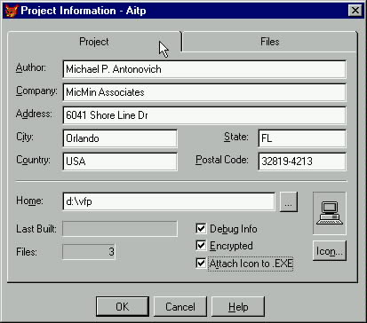Image resolution: width=367 pixels, height=323 pixels.
Task: Click the Files count field showing 3
Action: coord(89,252)
